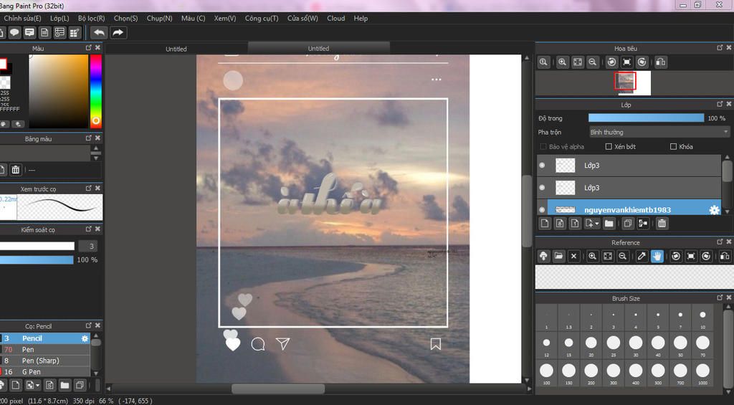Rotate canvas right in Hoa tiêu panel
The height and width of the screenshot is (405, 734).
coord(642,62)
